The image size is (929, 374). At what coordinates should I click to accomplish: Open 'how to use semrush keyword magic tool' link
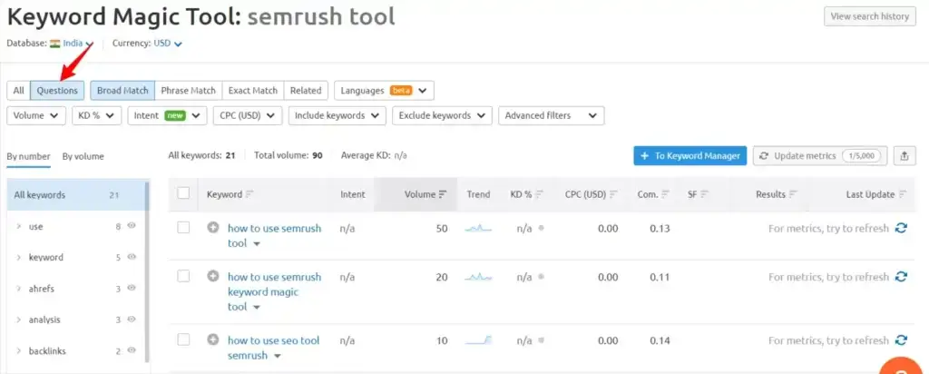point(274,291)
